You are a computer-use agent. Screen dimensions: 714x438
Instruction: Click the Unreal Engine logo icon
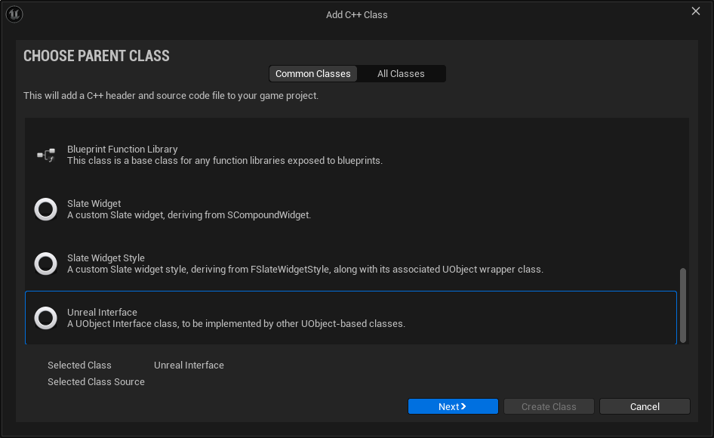14,14
